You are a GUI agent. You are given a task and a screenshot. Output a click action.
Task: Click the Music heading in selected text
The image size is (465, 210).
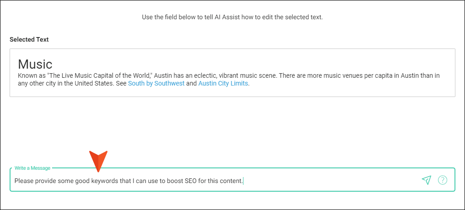(35, 64)
